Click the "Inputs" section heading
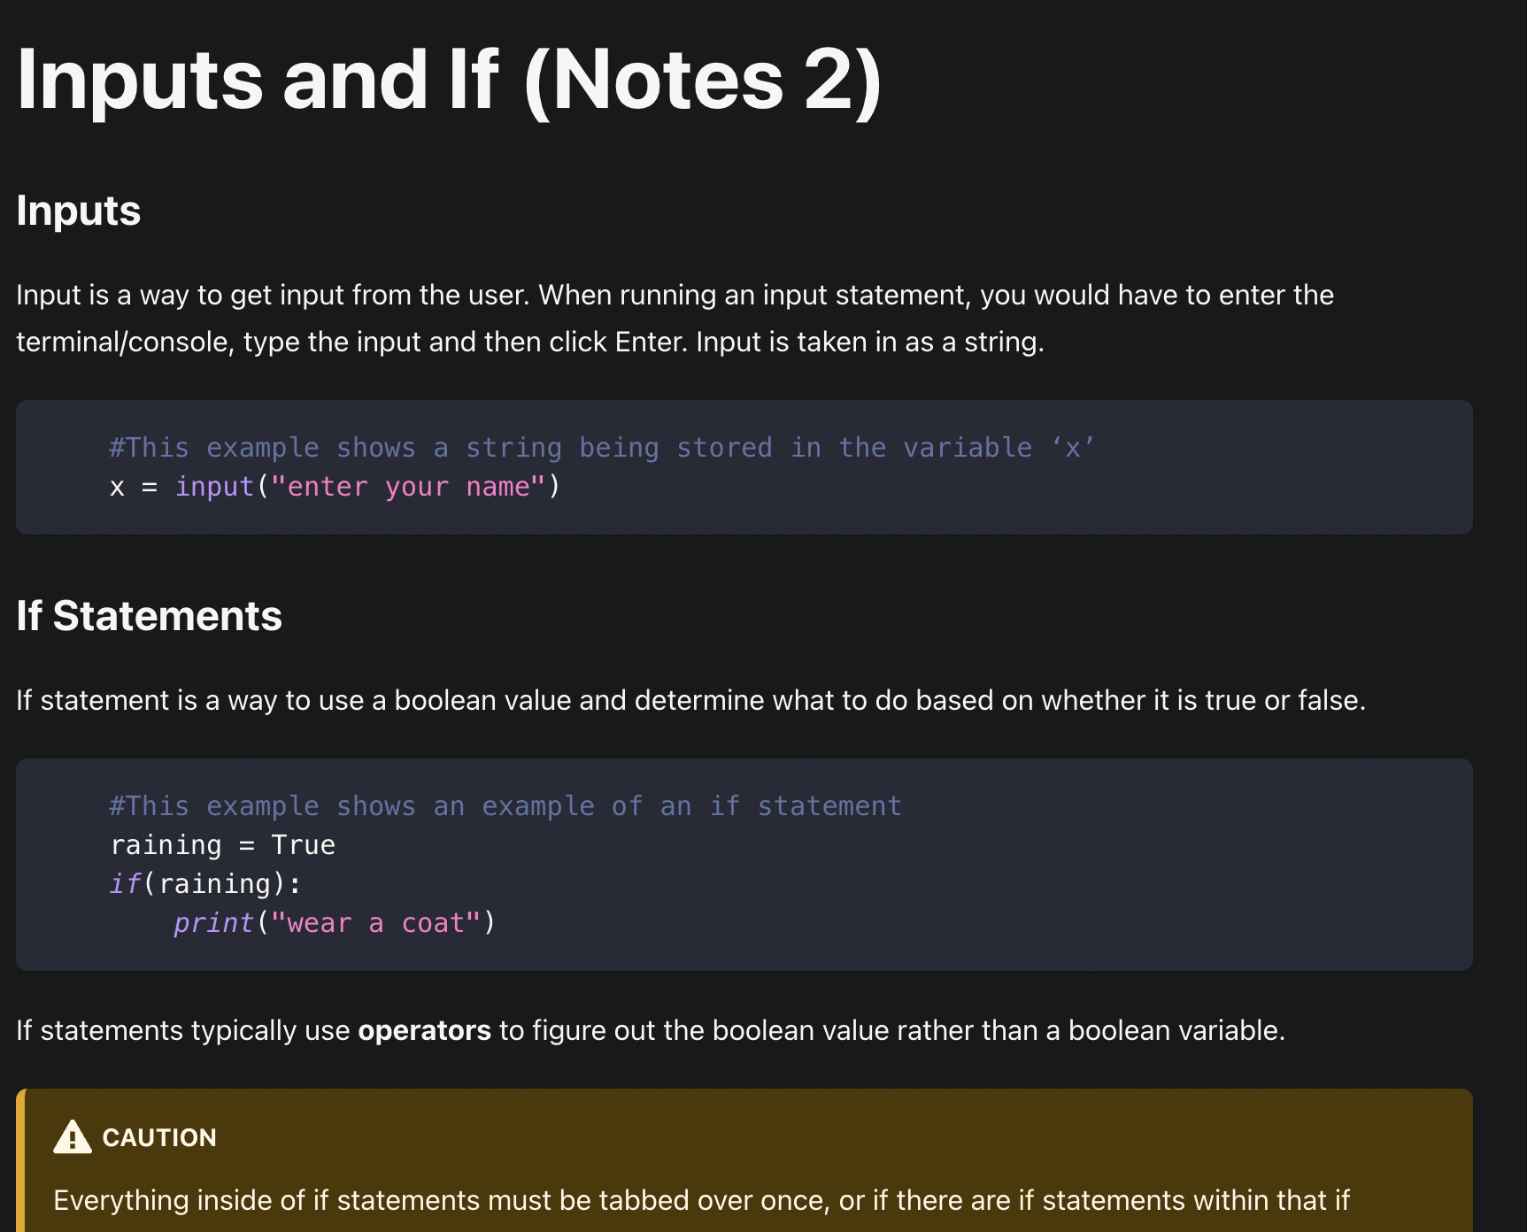 79,211
